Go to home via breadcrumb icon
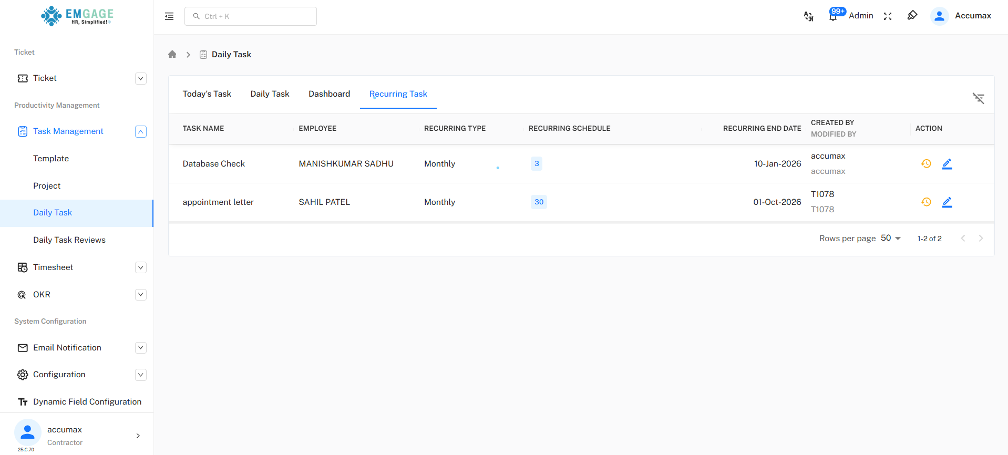The width and height of the screenshot is (1008, 455). tap(172, 55)
